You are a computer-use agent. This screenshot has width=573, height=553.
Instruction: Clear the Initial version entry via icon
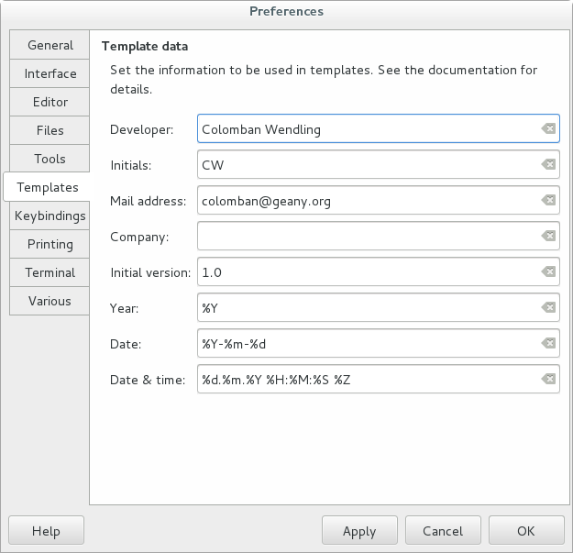pyautogui.click(x=547, y=272)
